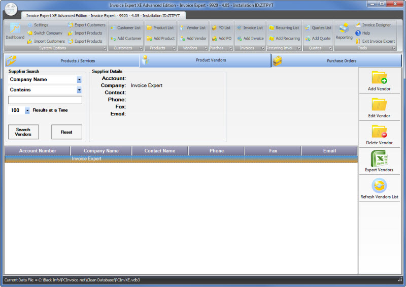Open the PO List
Viewport: 406px width, 287px height.
click(x=221, y=28)
